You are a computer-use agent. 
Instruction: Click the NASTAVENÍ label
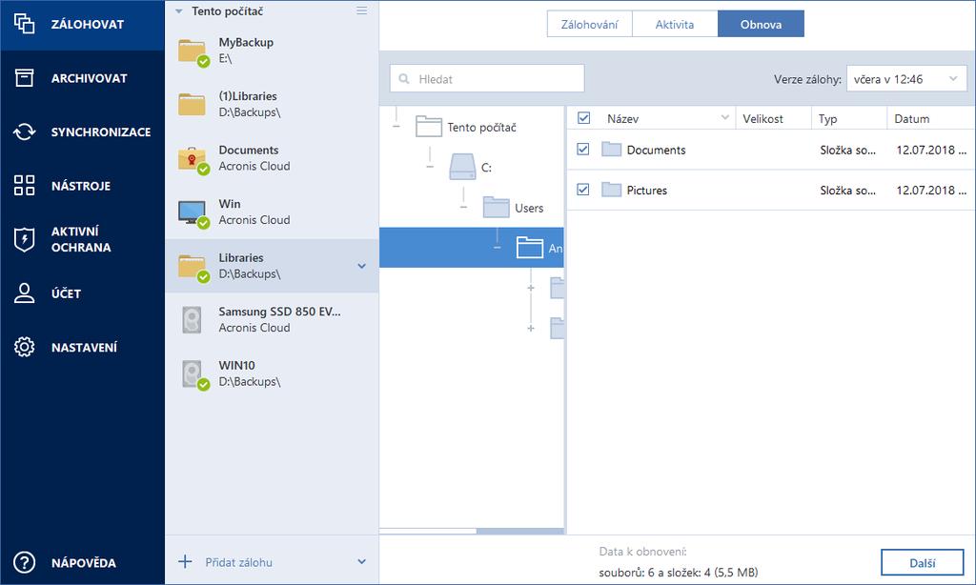click(84, 347)
